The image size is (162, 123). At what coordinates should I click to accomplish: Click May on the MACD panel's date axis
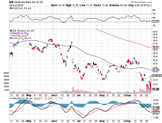pyautogui.click(x=29, y=121)
